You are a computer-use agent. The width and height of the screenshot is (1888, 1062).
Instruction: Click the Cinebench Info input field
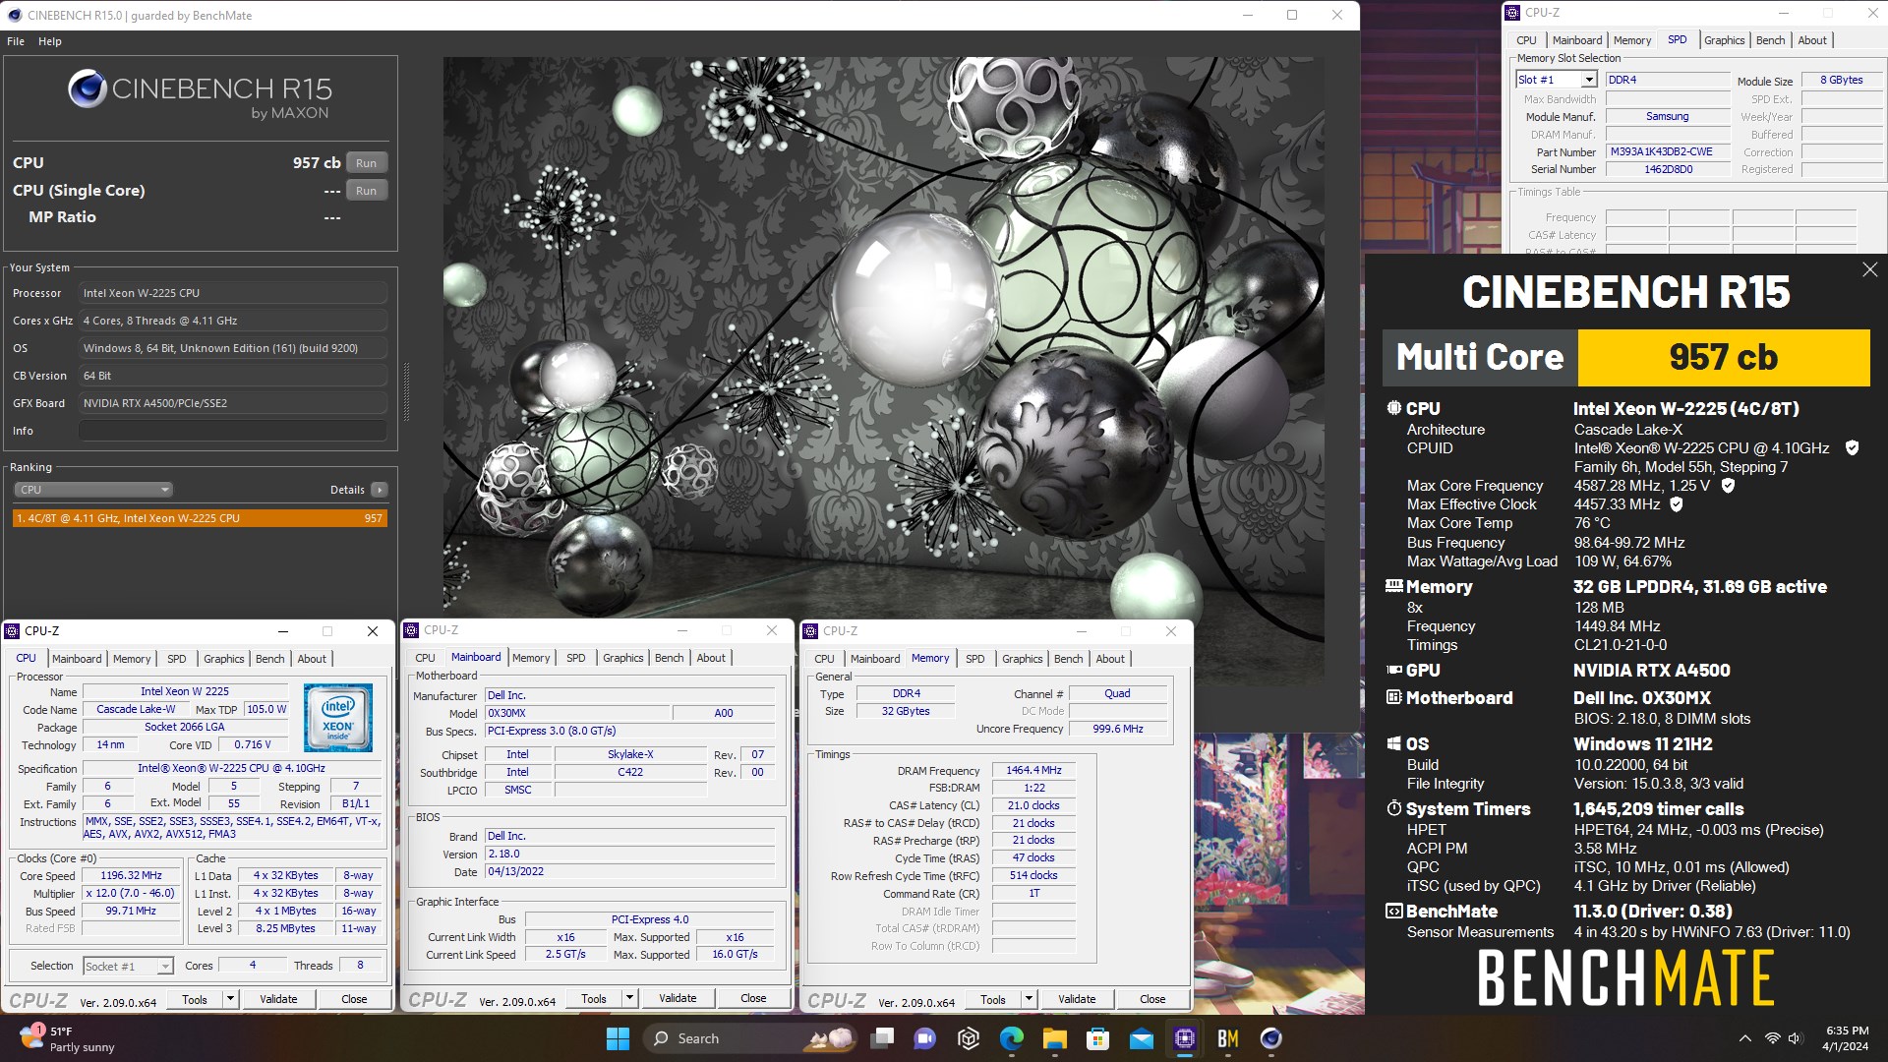tap(233, 431)
